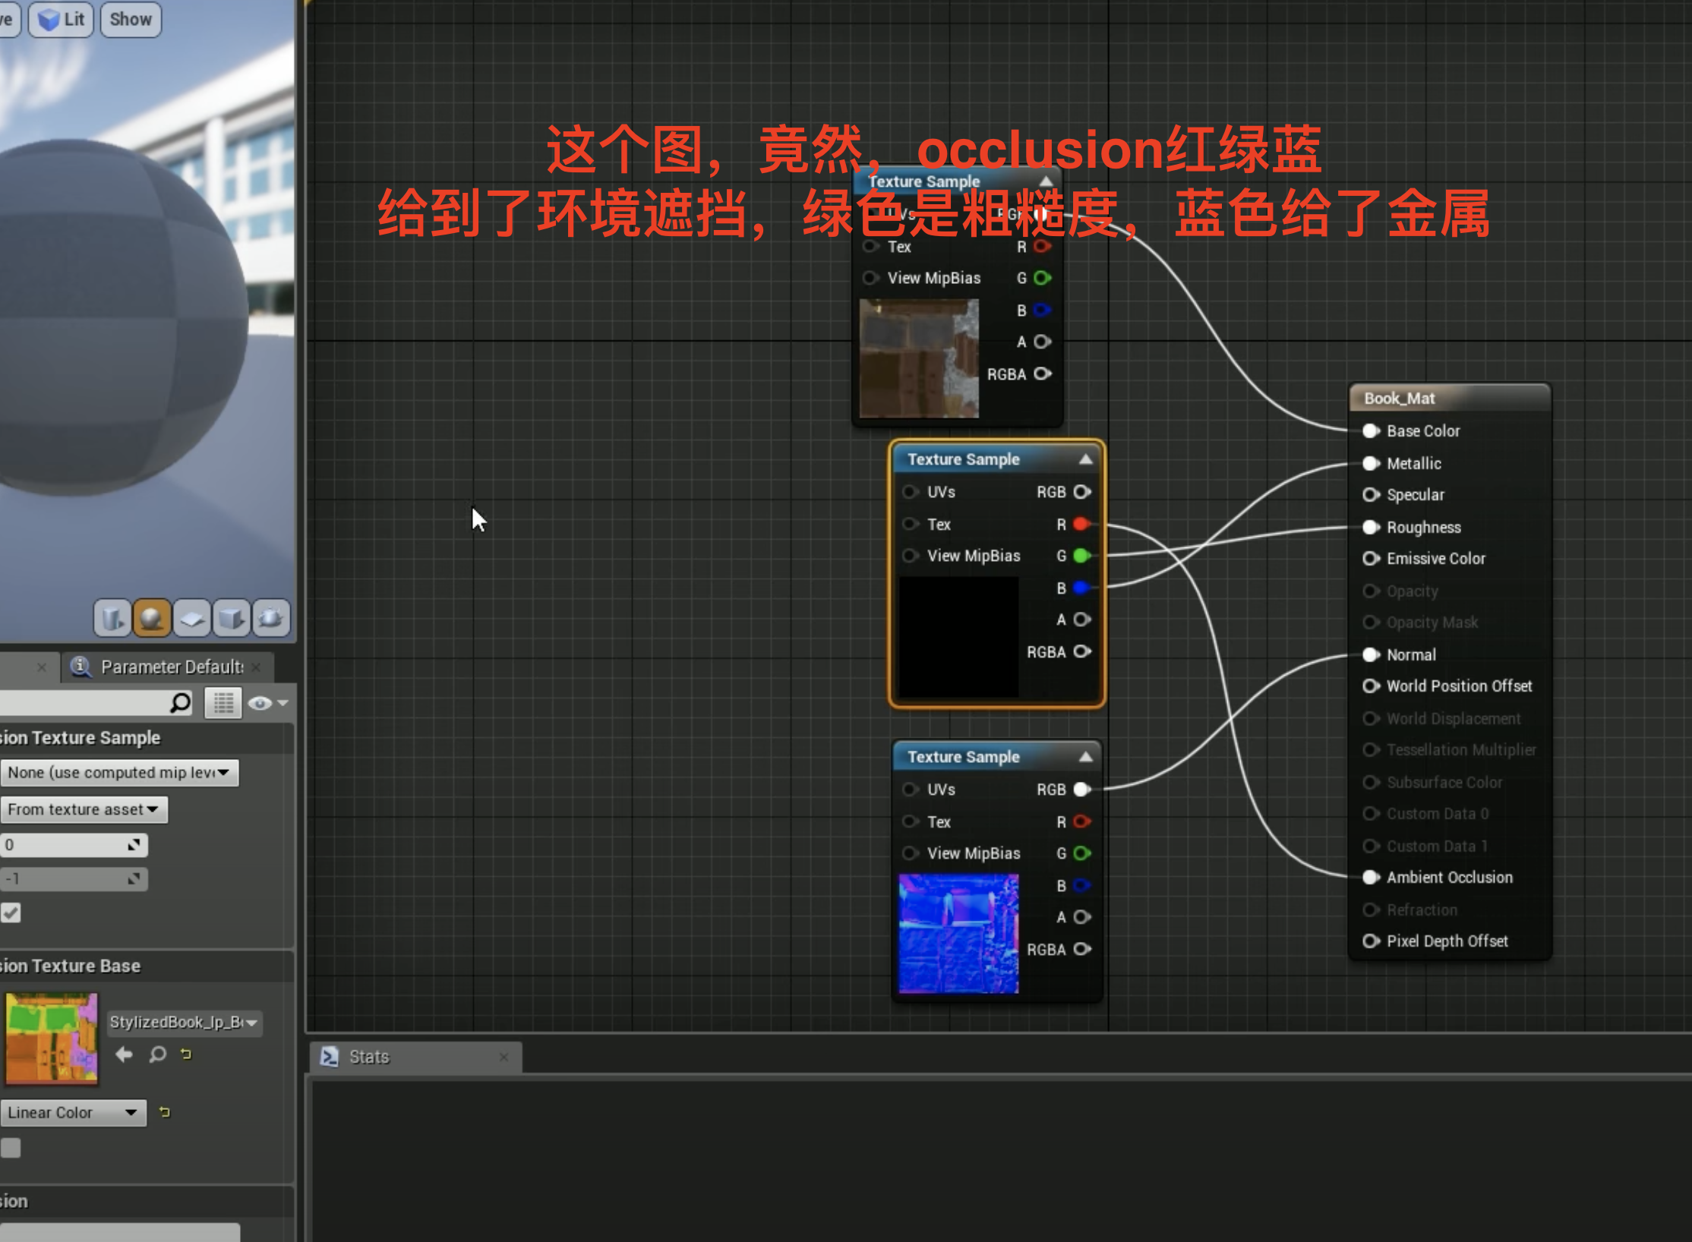Select the sphere preview mesh icon
The image size is (1692, 1242).
tap(151, 618)
